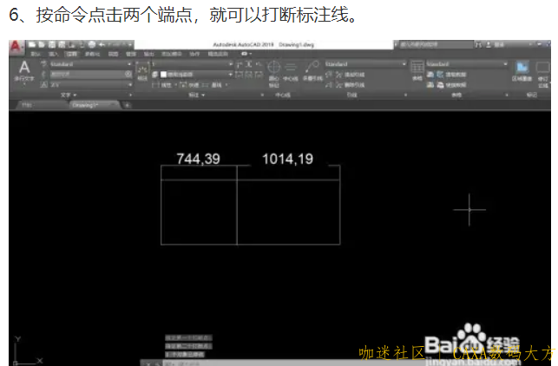Switch to the 输出 (Output) ribbon tab
558x366 pixels.
coord(148,54)
